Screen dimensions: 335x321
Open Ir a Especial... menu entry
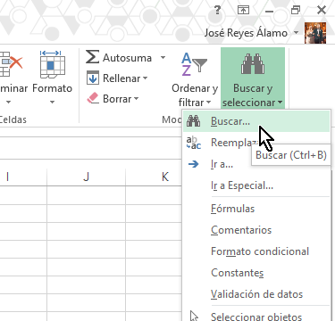(256, 185)
